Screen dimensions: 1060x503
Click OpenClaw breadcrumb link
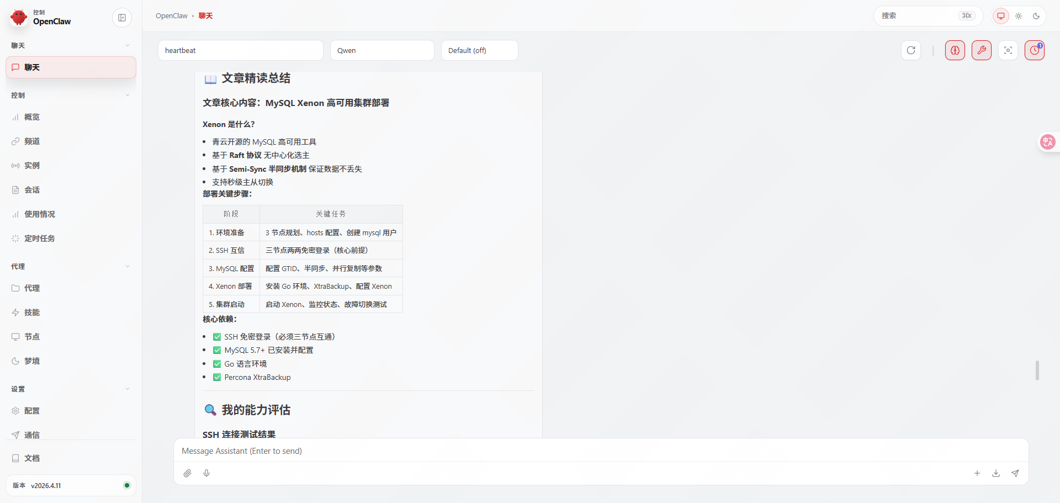pyautogui.click(x=172, y=16)
